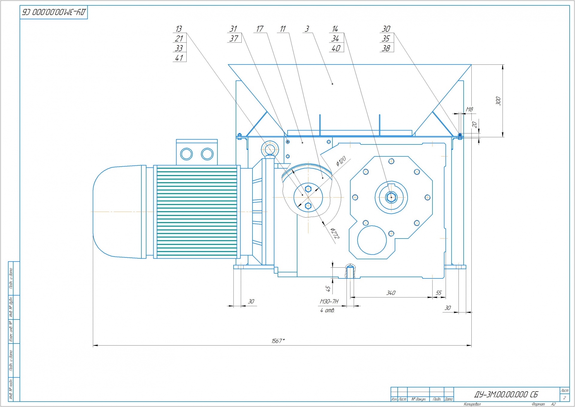The image size is (575, 407).
Task: Click position callout number 37
Action: pos(234,38)
